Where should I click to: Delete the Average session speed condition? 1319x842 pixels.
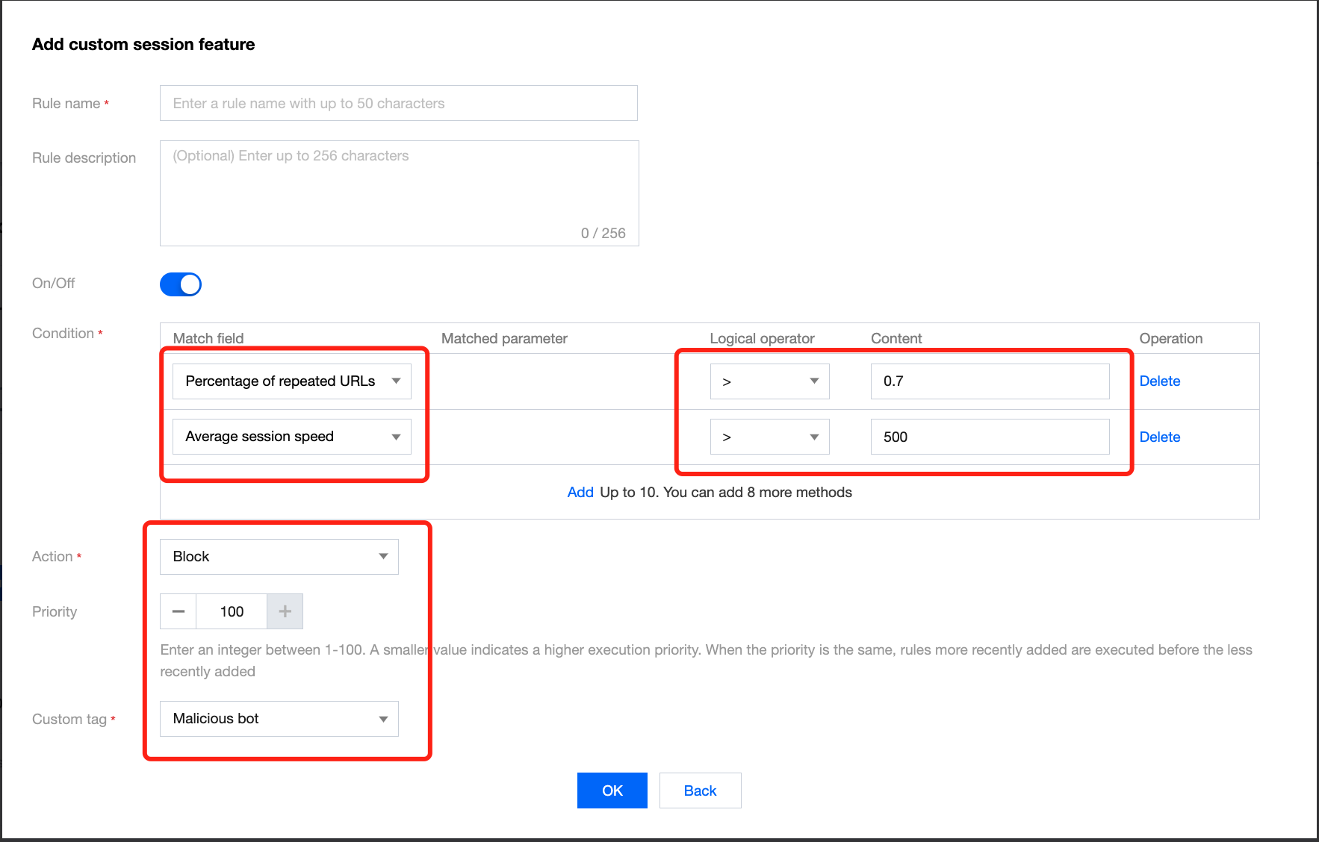click(x=1159, y=437)
